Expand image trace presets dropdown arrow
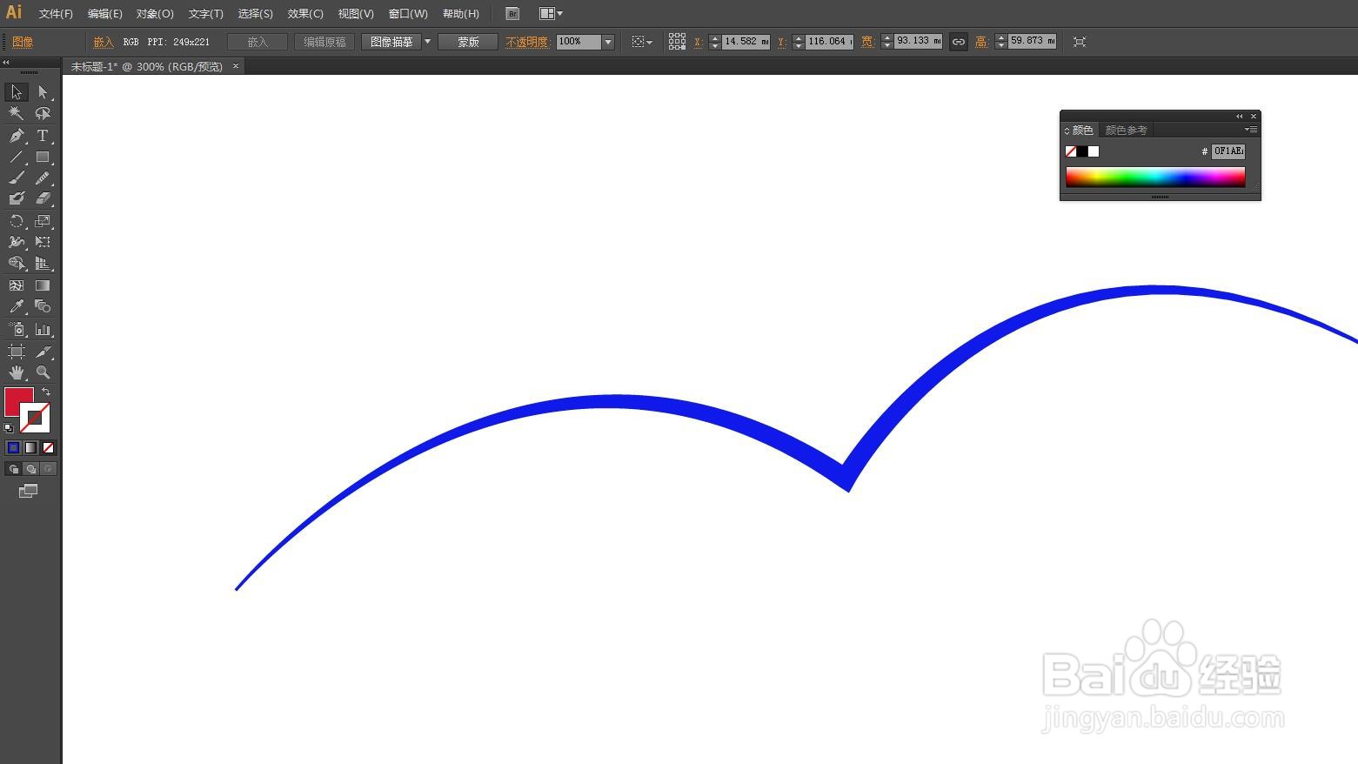The height and width of the screenshot is (764, 1358). click(x=427, y=42)
